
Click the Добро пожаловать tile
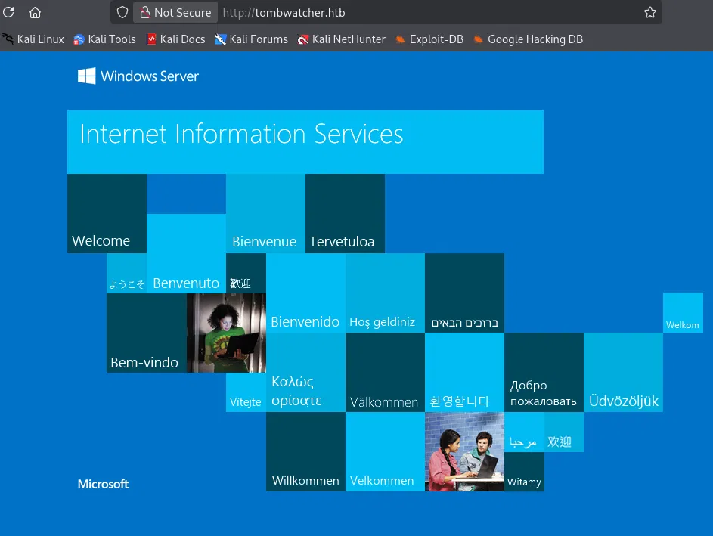click(544, 373)
